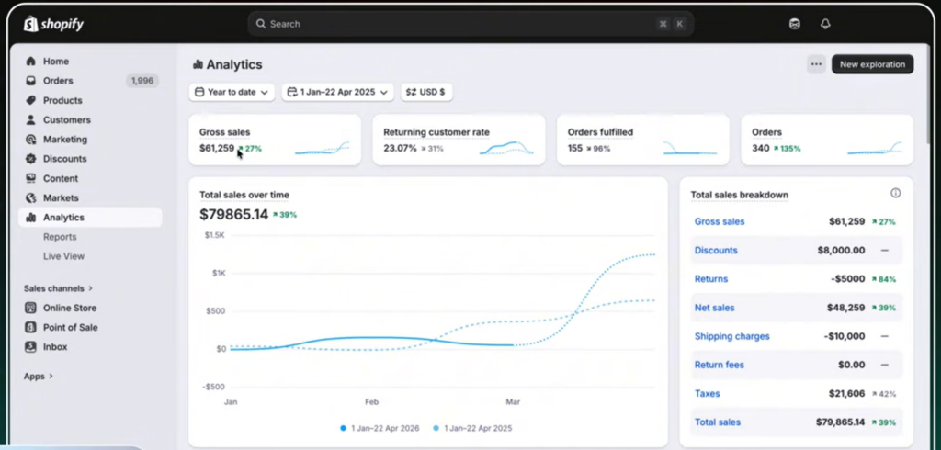Click the Gross sales card sparkline chart
Image resolution: width=941 pixels, height=450 pixels.
click(323, 148)
